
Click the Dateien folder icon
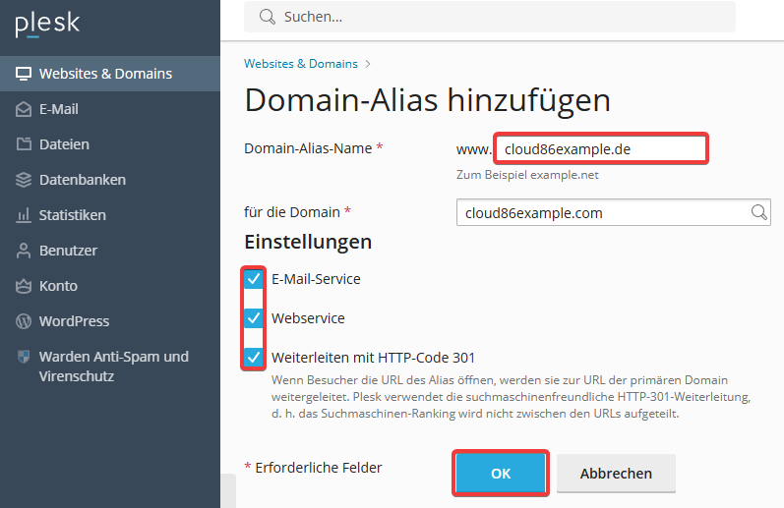click(23, 143)
